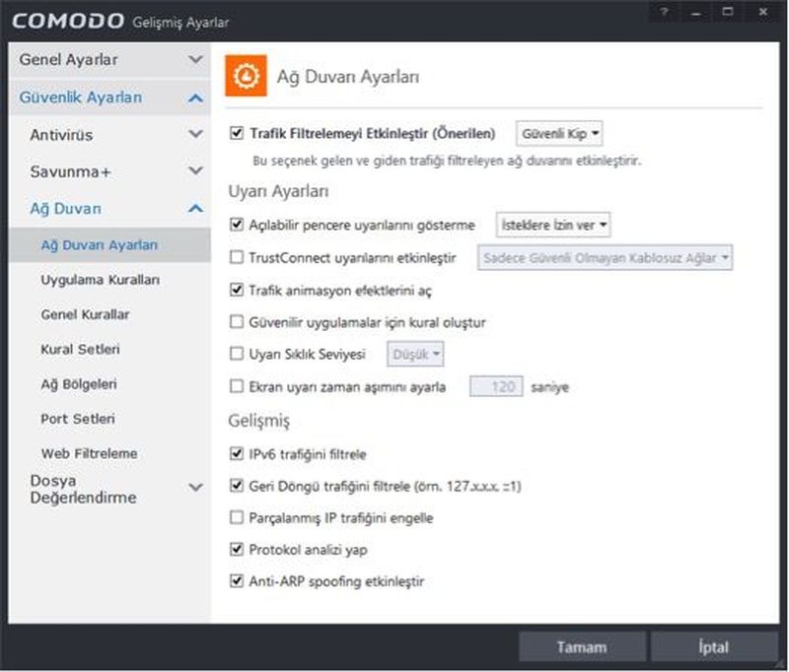The height and width of the screenshot is (672, 789).
Task: Select Uygulama Kuralları in sidebar
Action: 101,280
